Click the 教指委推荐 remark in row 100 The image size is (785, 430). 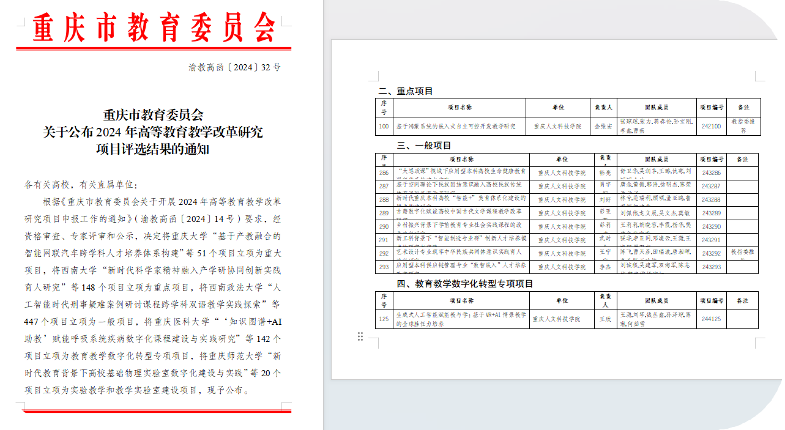tap(743, 127)
